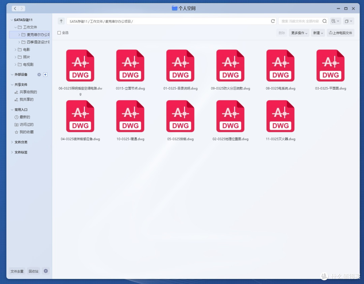Screen dimensions: 364x284
Task: Collapse the 常用入口 section
Action: point(12,110)
